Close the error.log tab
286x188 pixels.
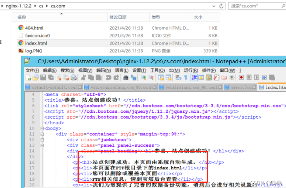coord(254,87)
